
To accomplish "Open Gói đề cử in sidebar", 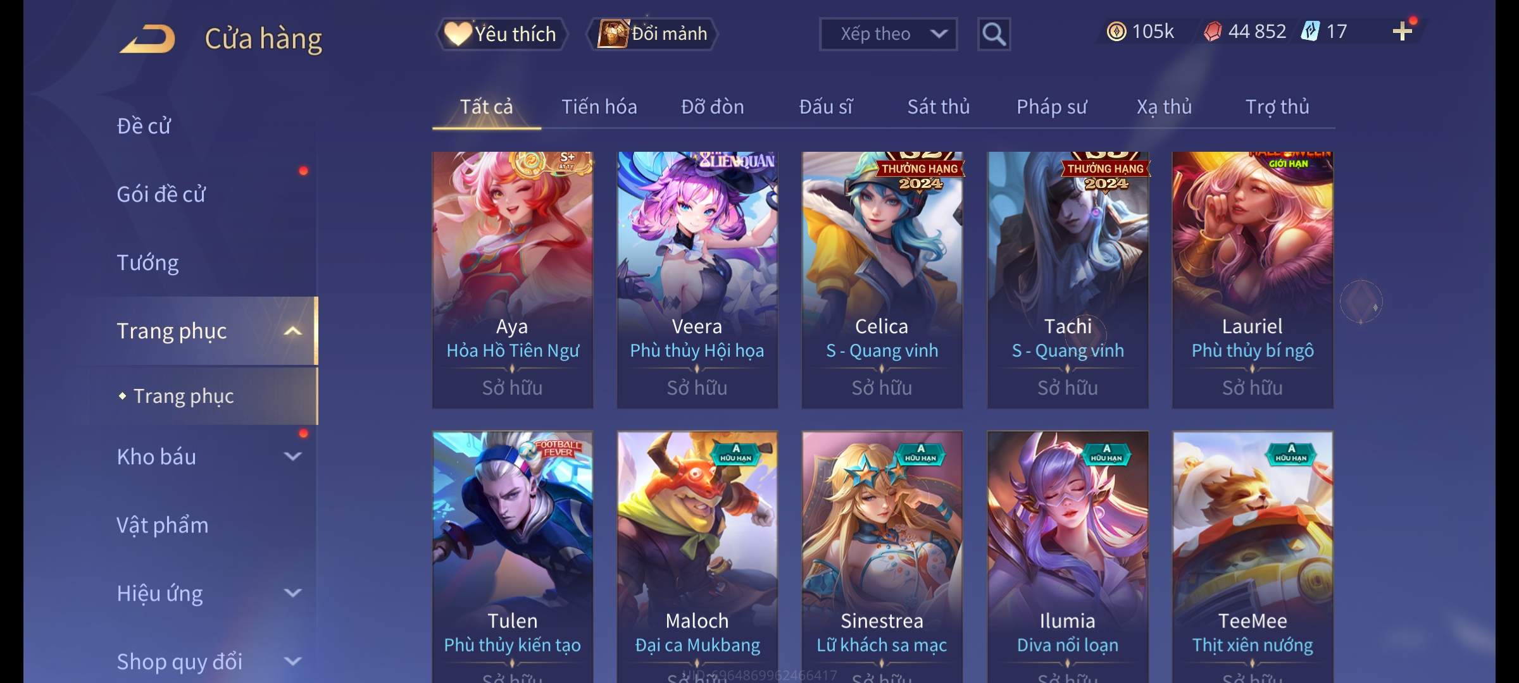I will click(161, 194).
